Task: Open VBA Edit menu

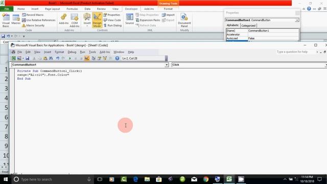Action: click(28, 52)
